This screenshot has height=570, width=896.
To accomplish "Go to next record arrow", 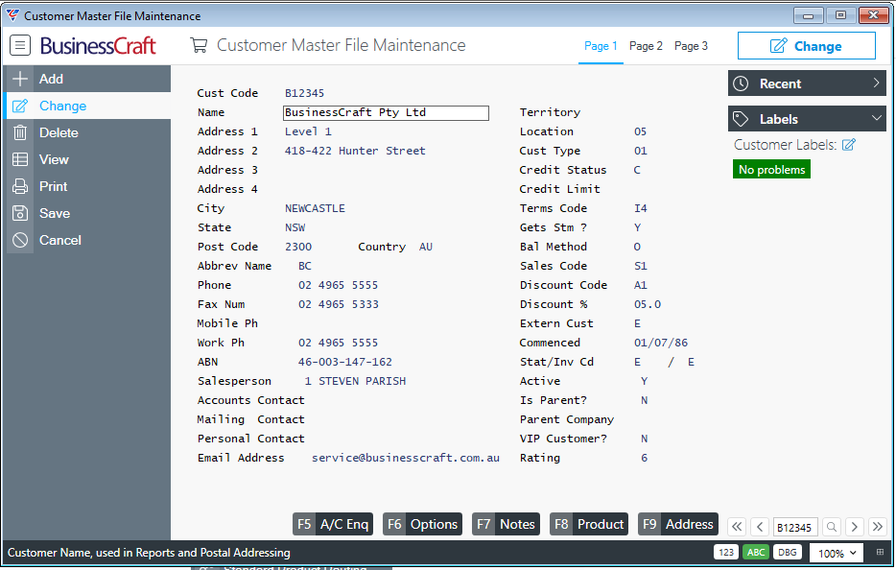I will point(855,527).
